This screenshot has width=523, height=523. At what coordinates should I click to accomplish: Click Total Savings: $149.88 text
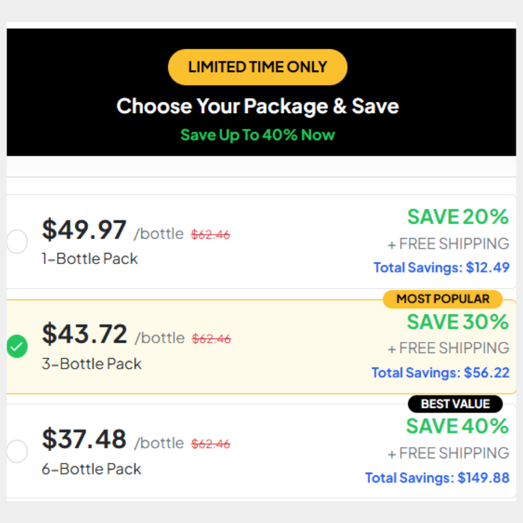coord(437,478)
